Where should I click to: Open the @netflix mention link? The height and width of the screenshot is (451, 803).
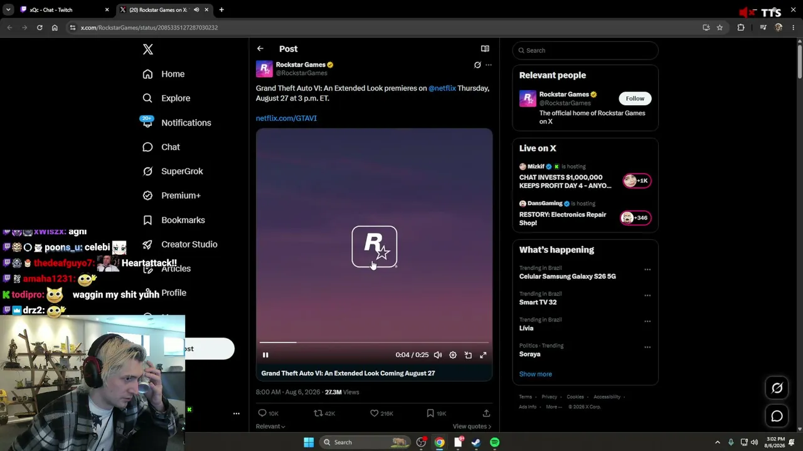coord(442,88)
